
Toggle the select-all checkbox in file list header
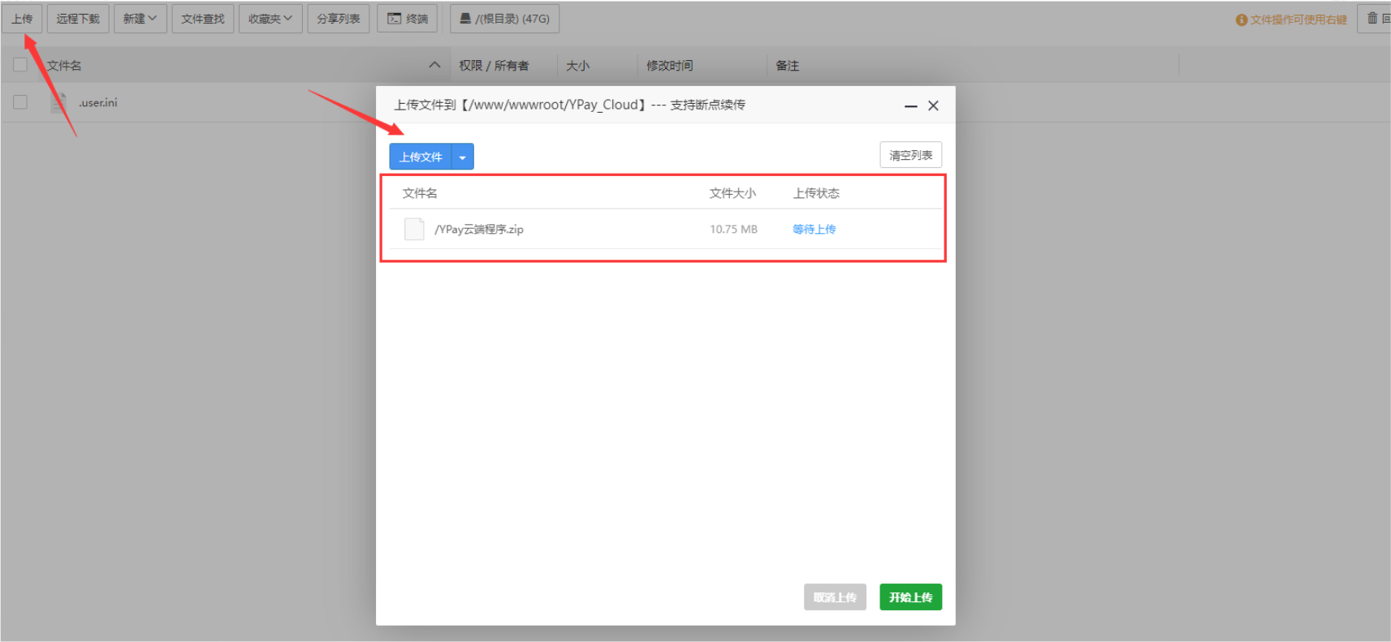click(20, 65)
